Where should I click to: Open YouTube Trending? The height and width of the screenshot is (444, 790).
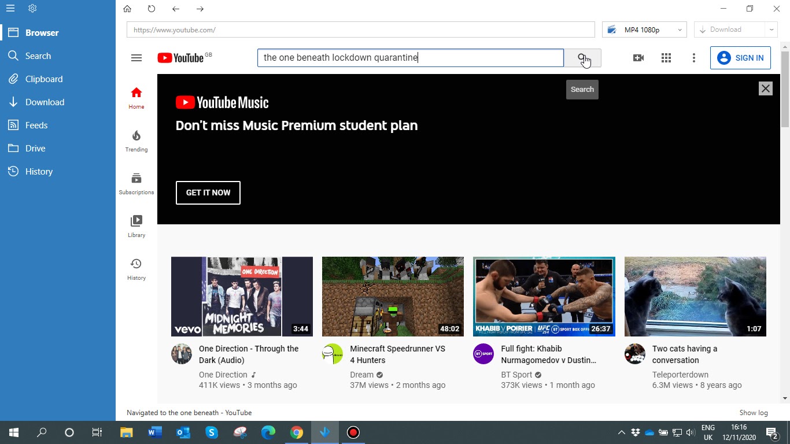(x=136, y=140)
